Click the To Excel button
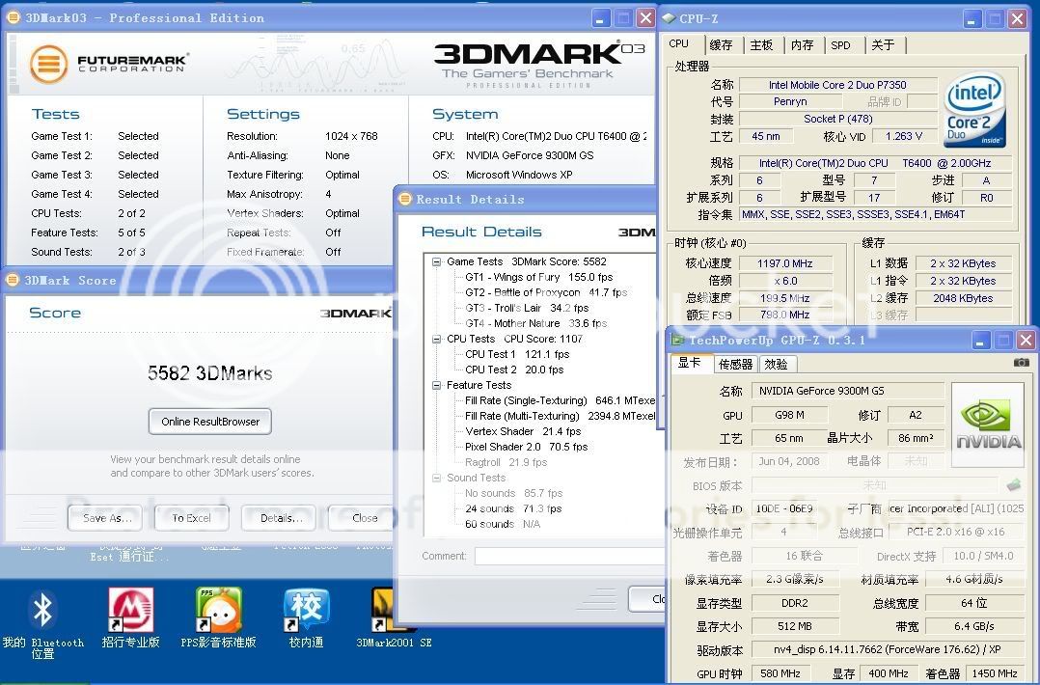 point(192,518)
